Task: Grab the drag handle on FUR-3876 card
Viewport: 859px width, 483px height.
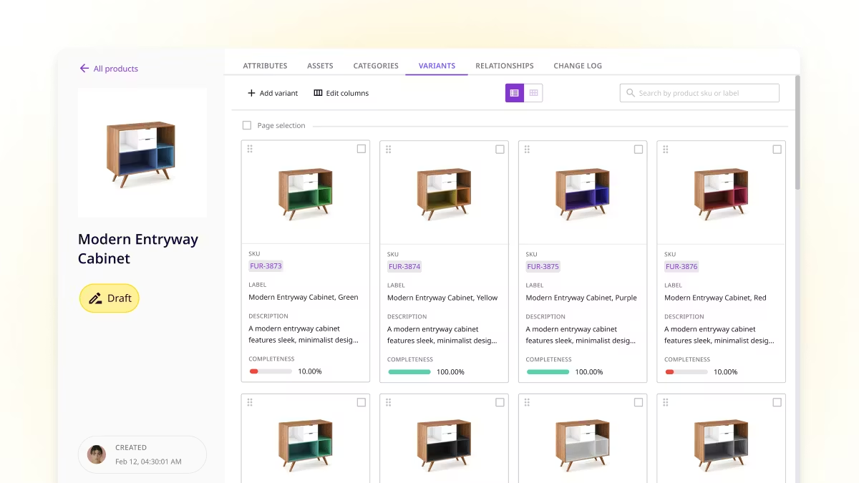Action: tap(666, 149)
